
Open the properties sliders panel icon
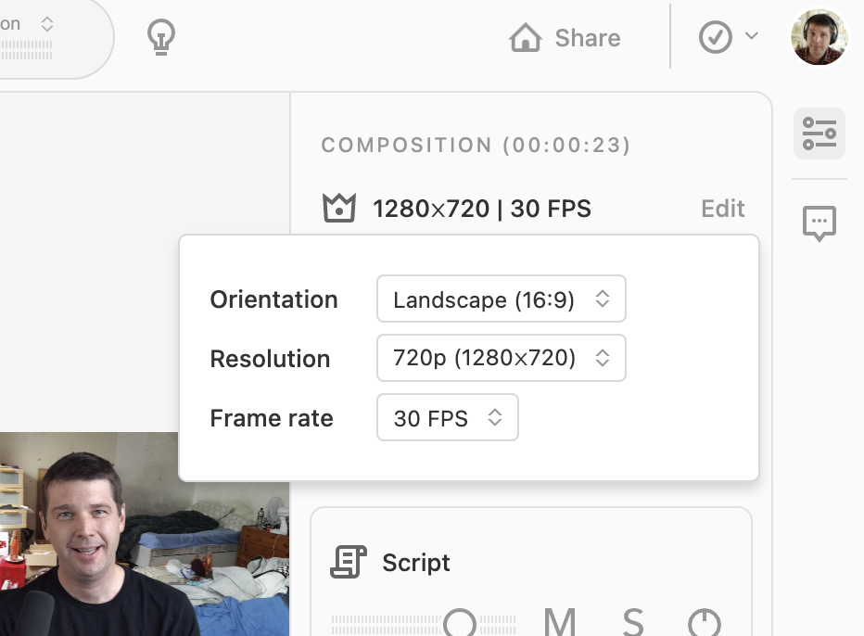click(819, 134)
